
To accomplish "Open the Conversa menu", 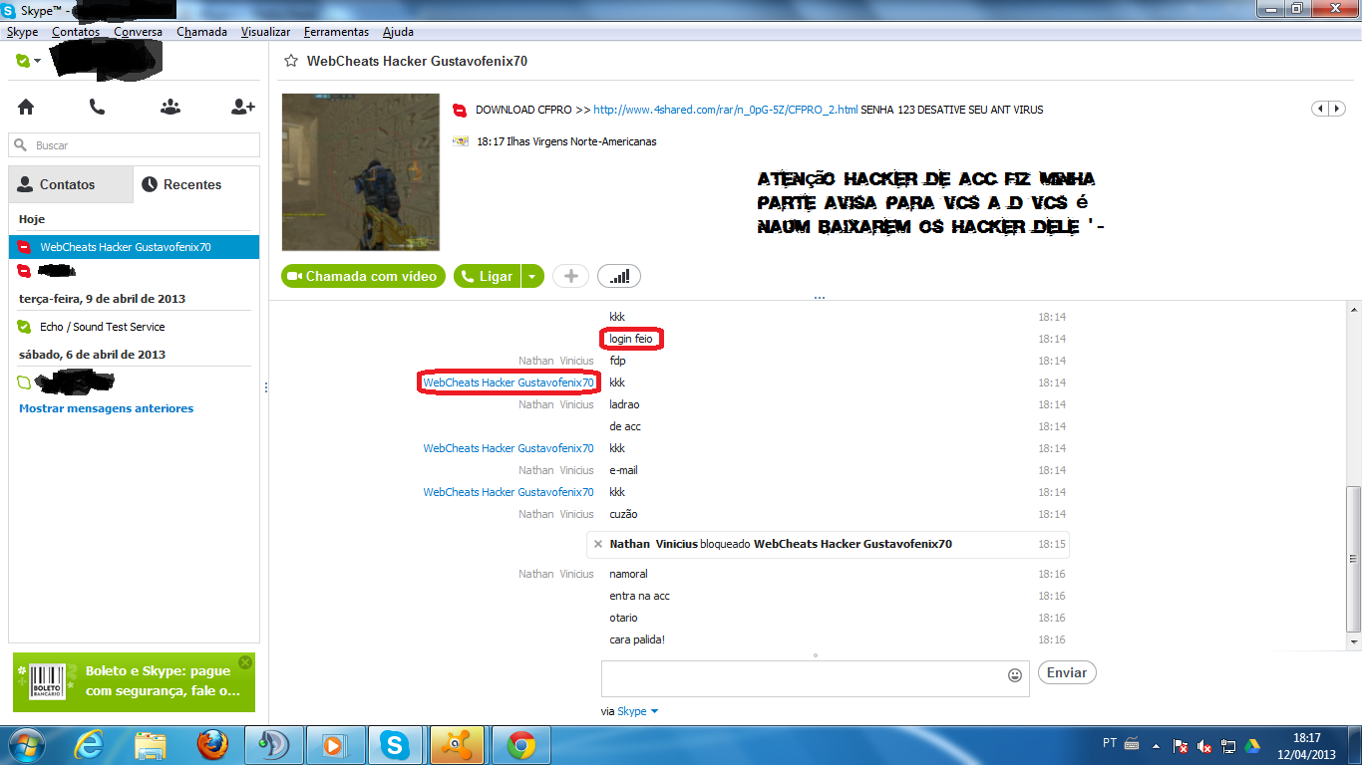I will coord(138,32).
